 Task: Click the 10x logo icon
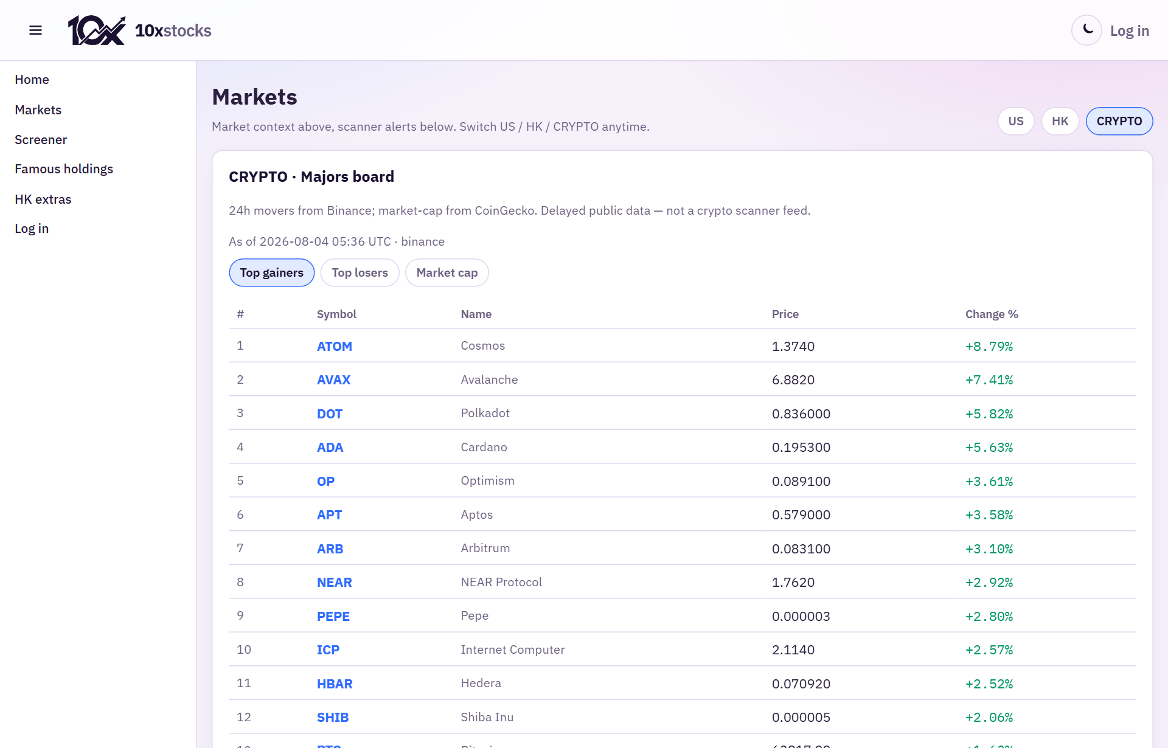point(97,30)
